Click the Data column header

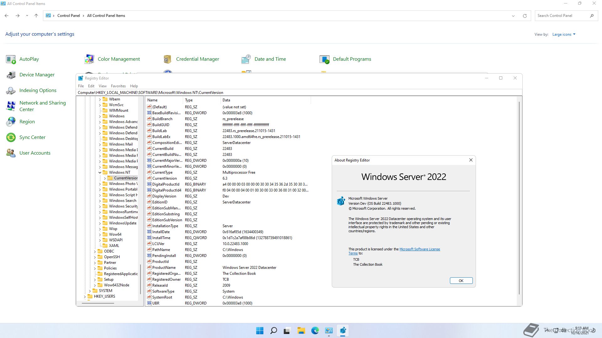tap(266, 100)
